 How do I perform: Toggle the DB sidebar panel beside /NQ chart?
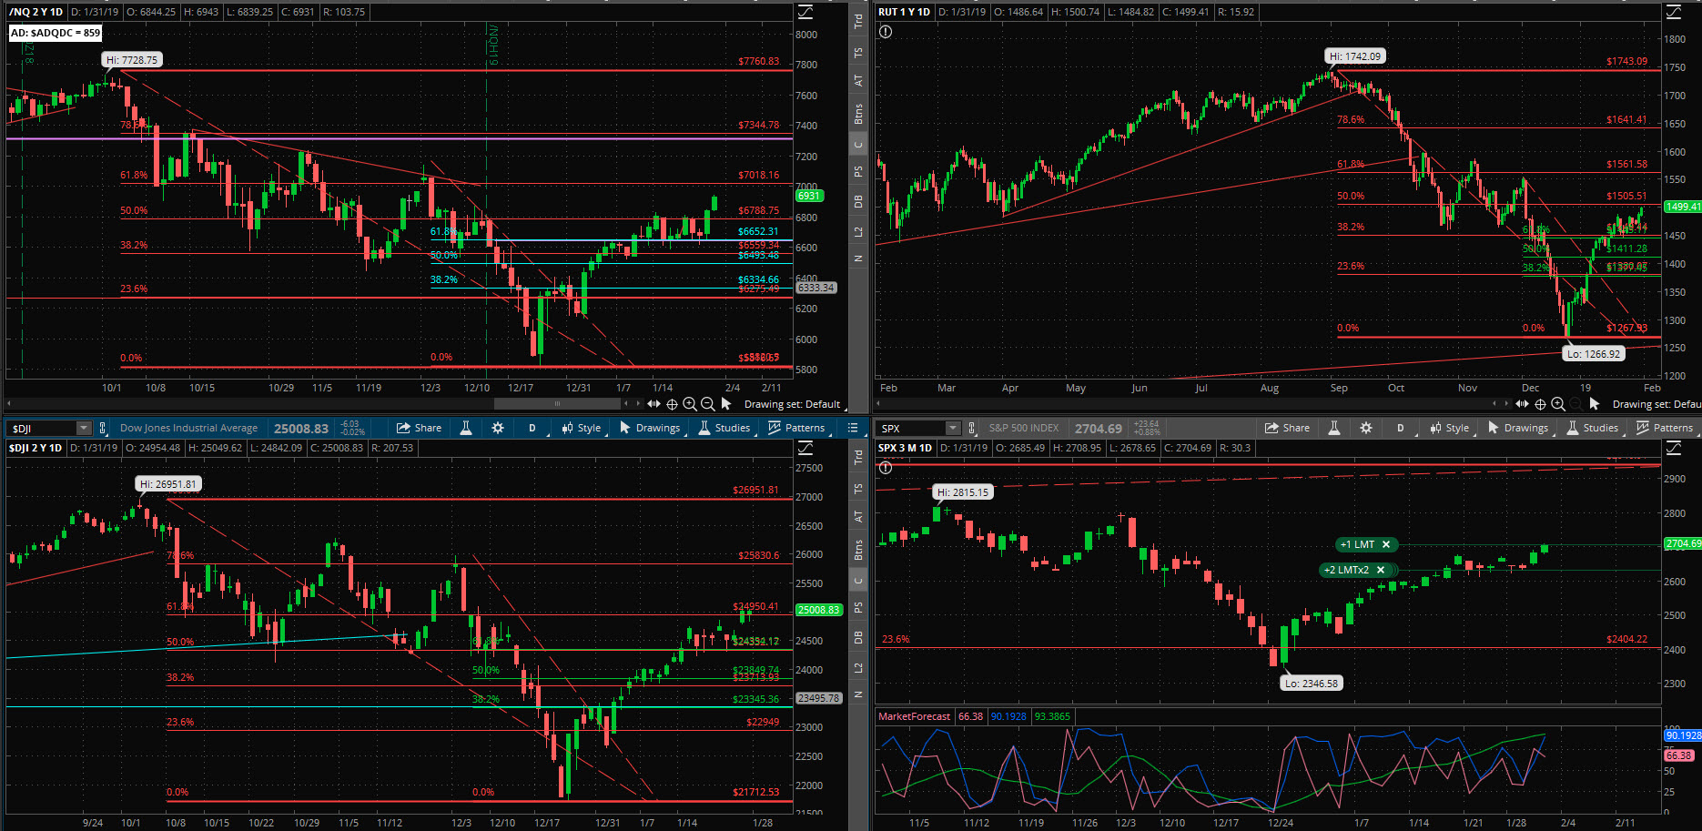coord(858,202)
